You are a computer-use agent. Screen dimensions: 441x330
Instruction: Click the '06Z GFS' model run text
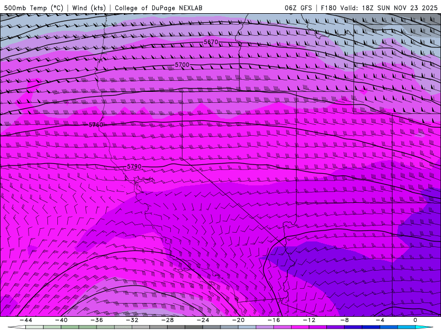tap(298, 8)
